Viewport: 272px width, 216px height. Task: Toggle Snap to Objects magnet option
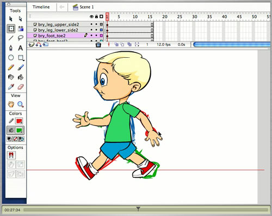[11, 155]
